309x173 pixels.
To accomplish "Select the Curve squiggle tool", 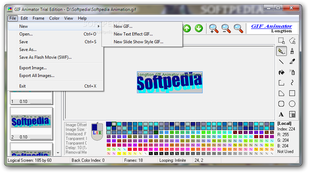I will coord(292,83).
